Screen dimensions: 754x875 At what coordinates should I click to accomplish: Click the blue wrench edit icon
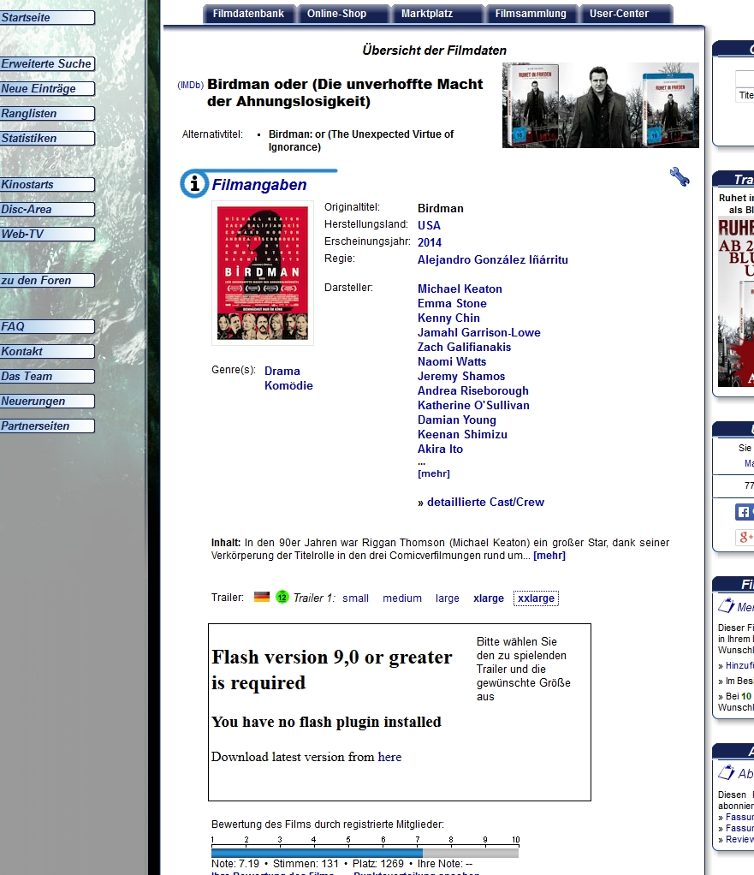coord(680,177)
